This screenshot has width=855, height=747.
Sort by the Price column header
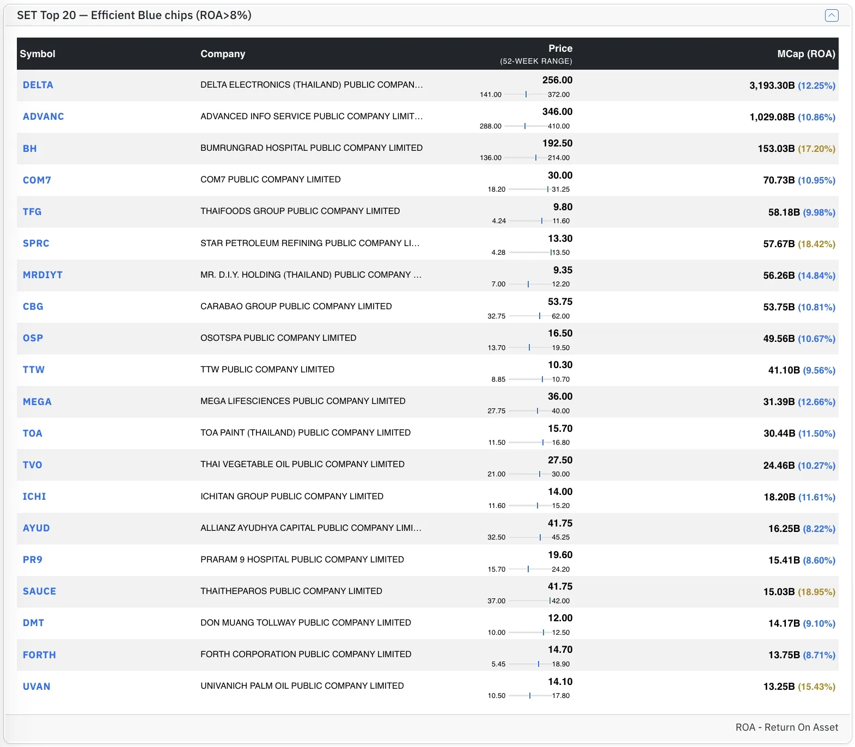pos(560,48)
